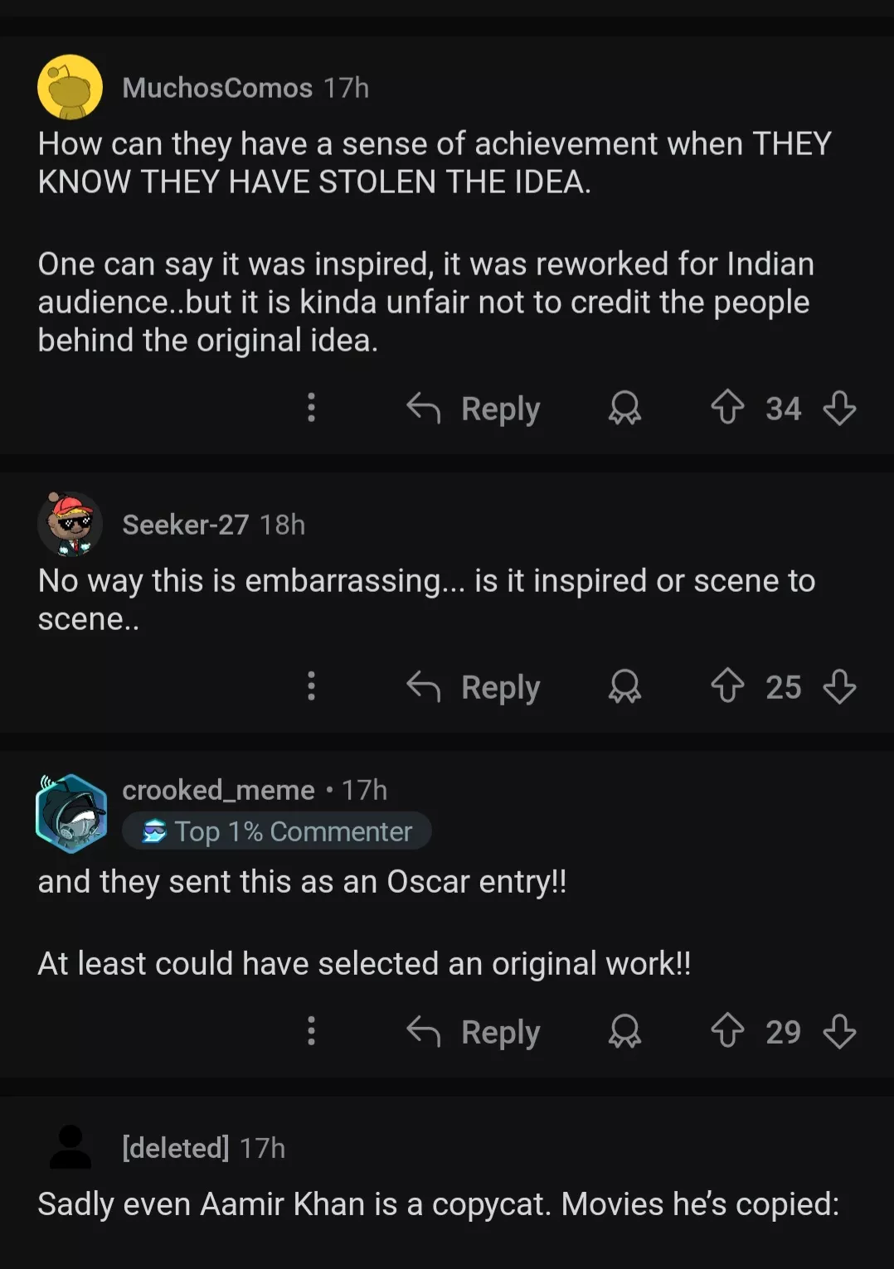Open MuchosComos user profile via username
The height and width of the screenshot is (1269, 894).
click(x=217, y=88)
